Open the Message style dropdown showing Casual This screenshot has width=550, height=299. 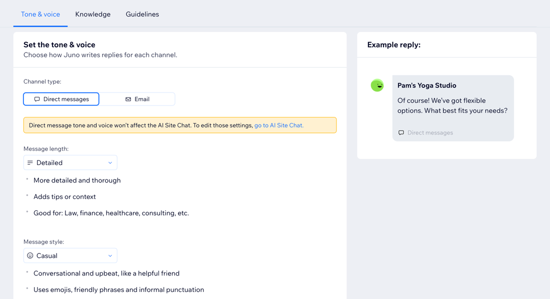70,255
